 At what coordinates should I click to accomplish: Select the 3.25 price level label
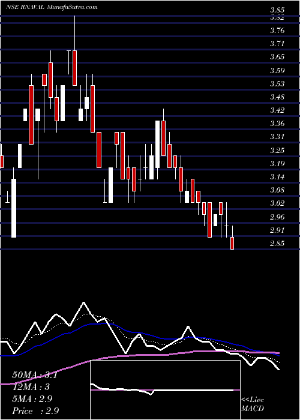coord(277,150)
